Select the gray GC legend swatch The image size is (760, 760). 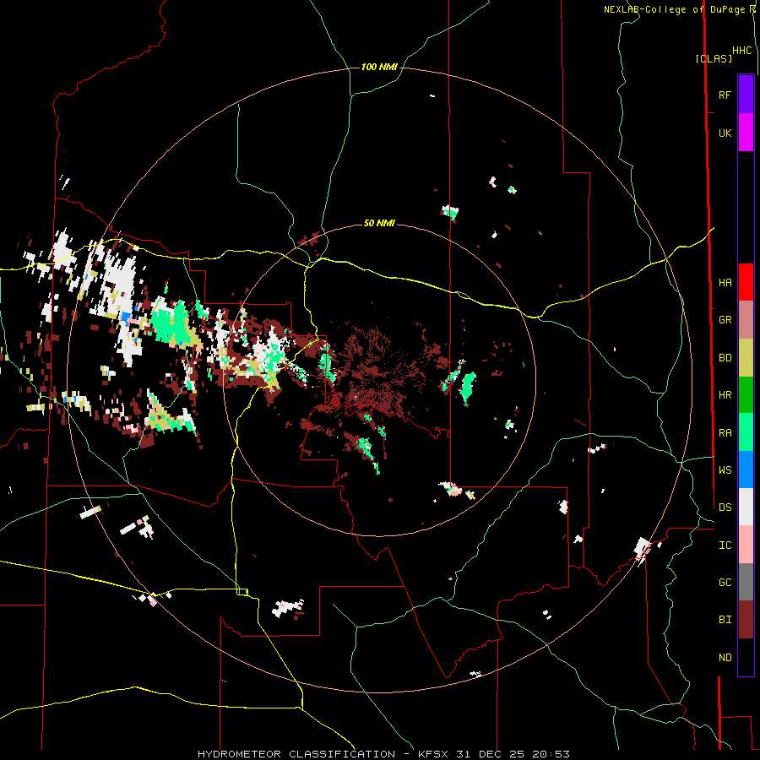click(x=746, y=582)
